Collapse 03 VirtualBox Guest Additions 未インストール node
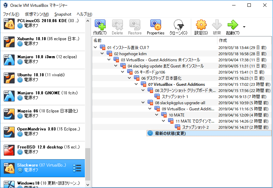Image resolution: width=273 pixels, height=188 pixels. coord(109,60)
